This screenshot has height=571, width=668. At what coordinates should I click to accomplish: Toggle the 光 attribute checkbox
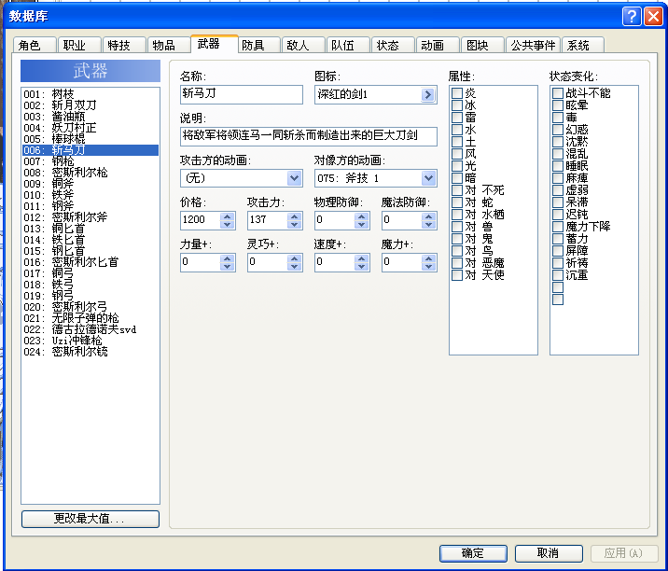pos(457,166)
